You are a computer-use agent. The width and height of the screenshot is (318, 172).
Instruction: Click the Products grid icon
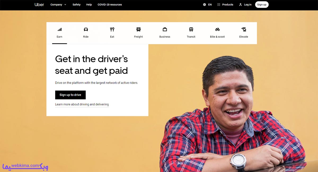(219, 5)
